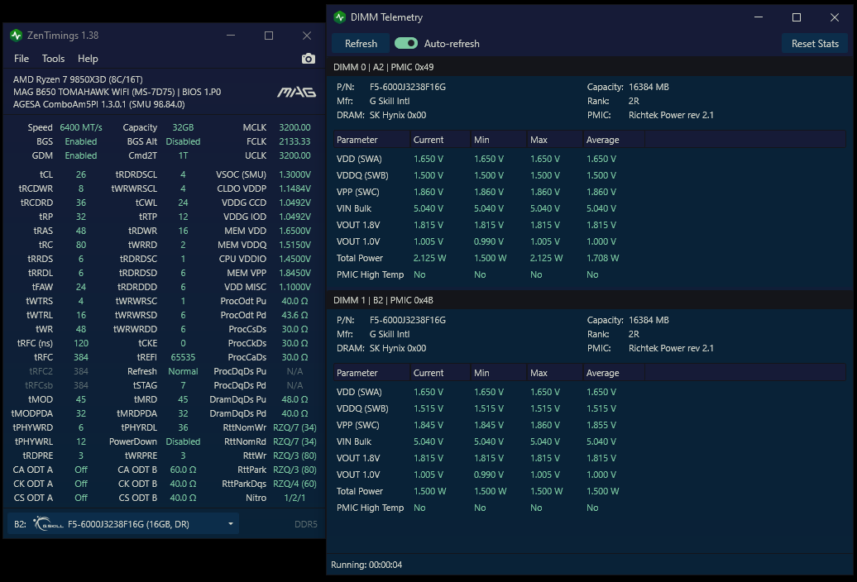This screenshot has width=857, height=582.
Task: Click the ZenTimings app icon in title bar
Action: tap(16, 36)
